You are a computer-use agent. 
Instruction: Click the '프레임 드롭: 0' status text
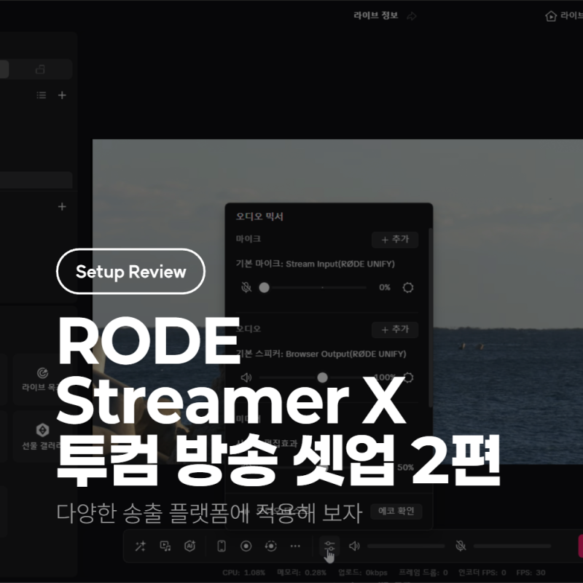point(423,573)
